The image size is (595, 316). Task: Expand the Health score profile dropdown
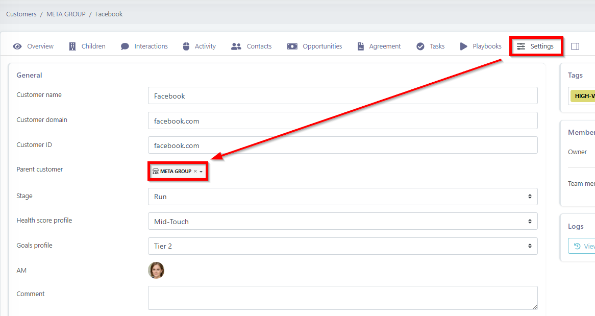(x=342, y=222)
